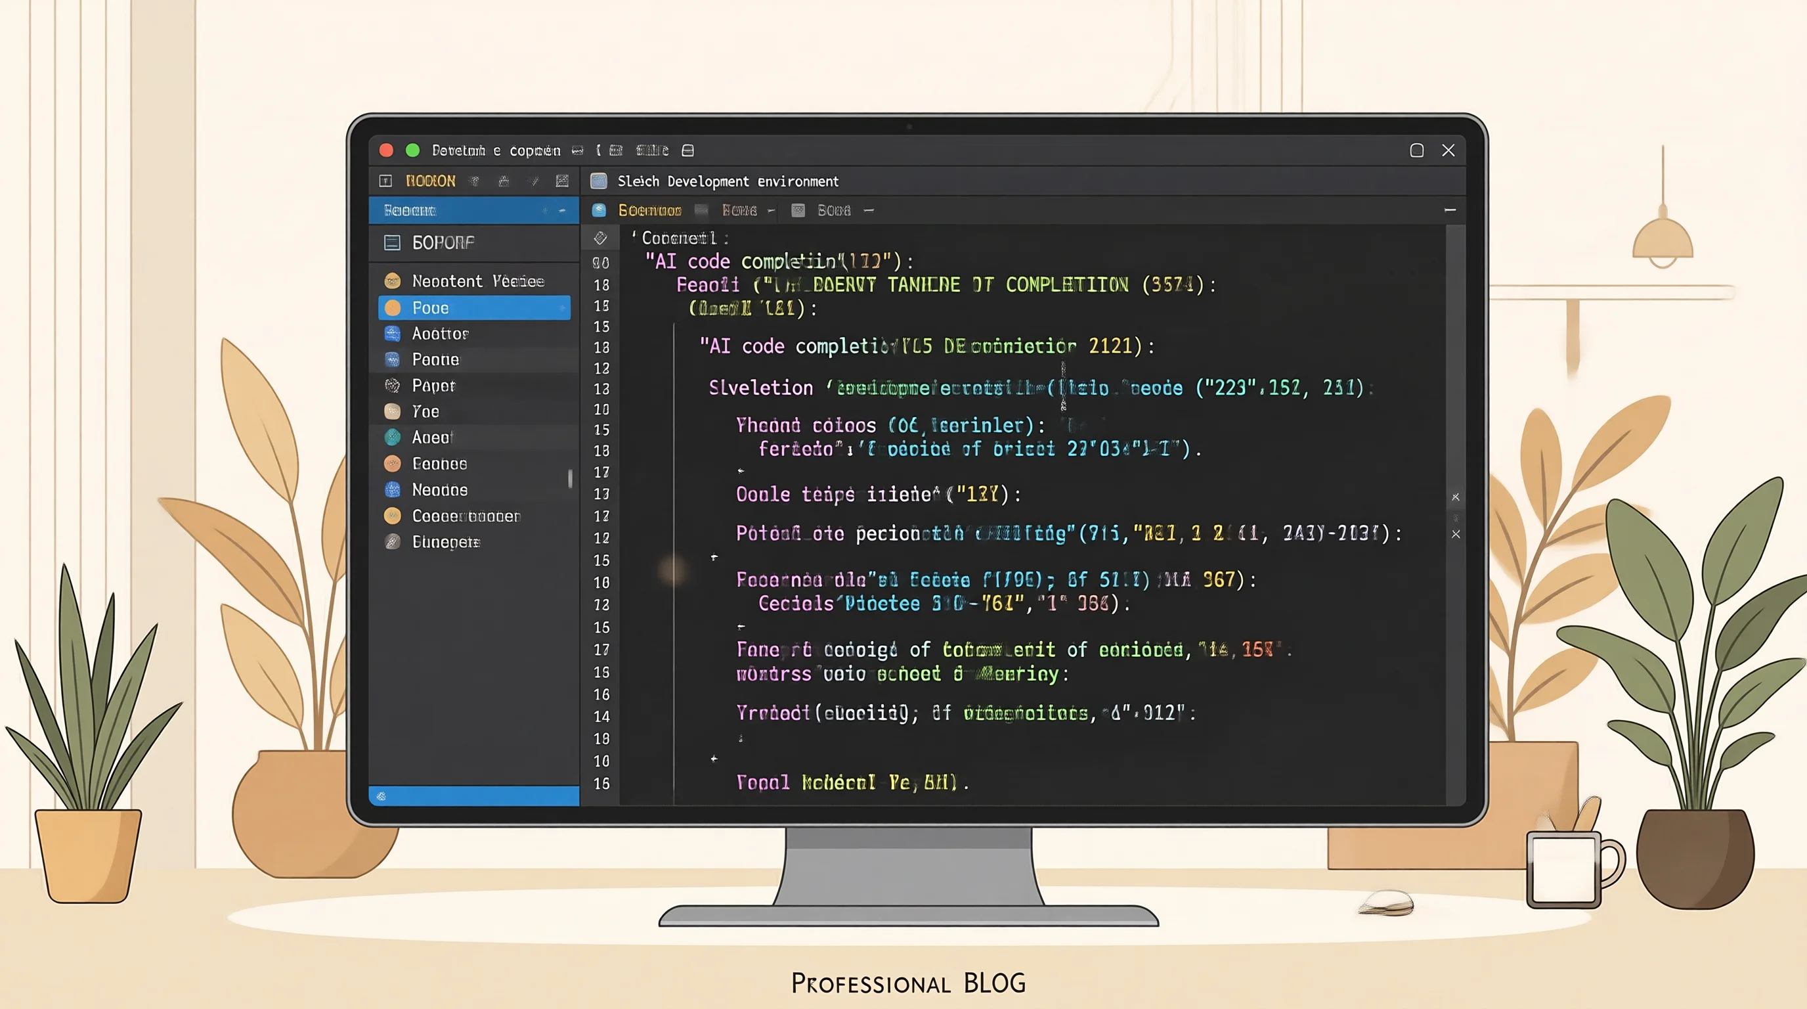The height and width of the screenshot is (1009, 1807).
Task: Switch to the Boennoos tab
Action: 649,210
